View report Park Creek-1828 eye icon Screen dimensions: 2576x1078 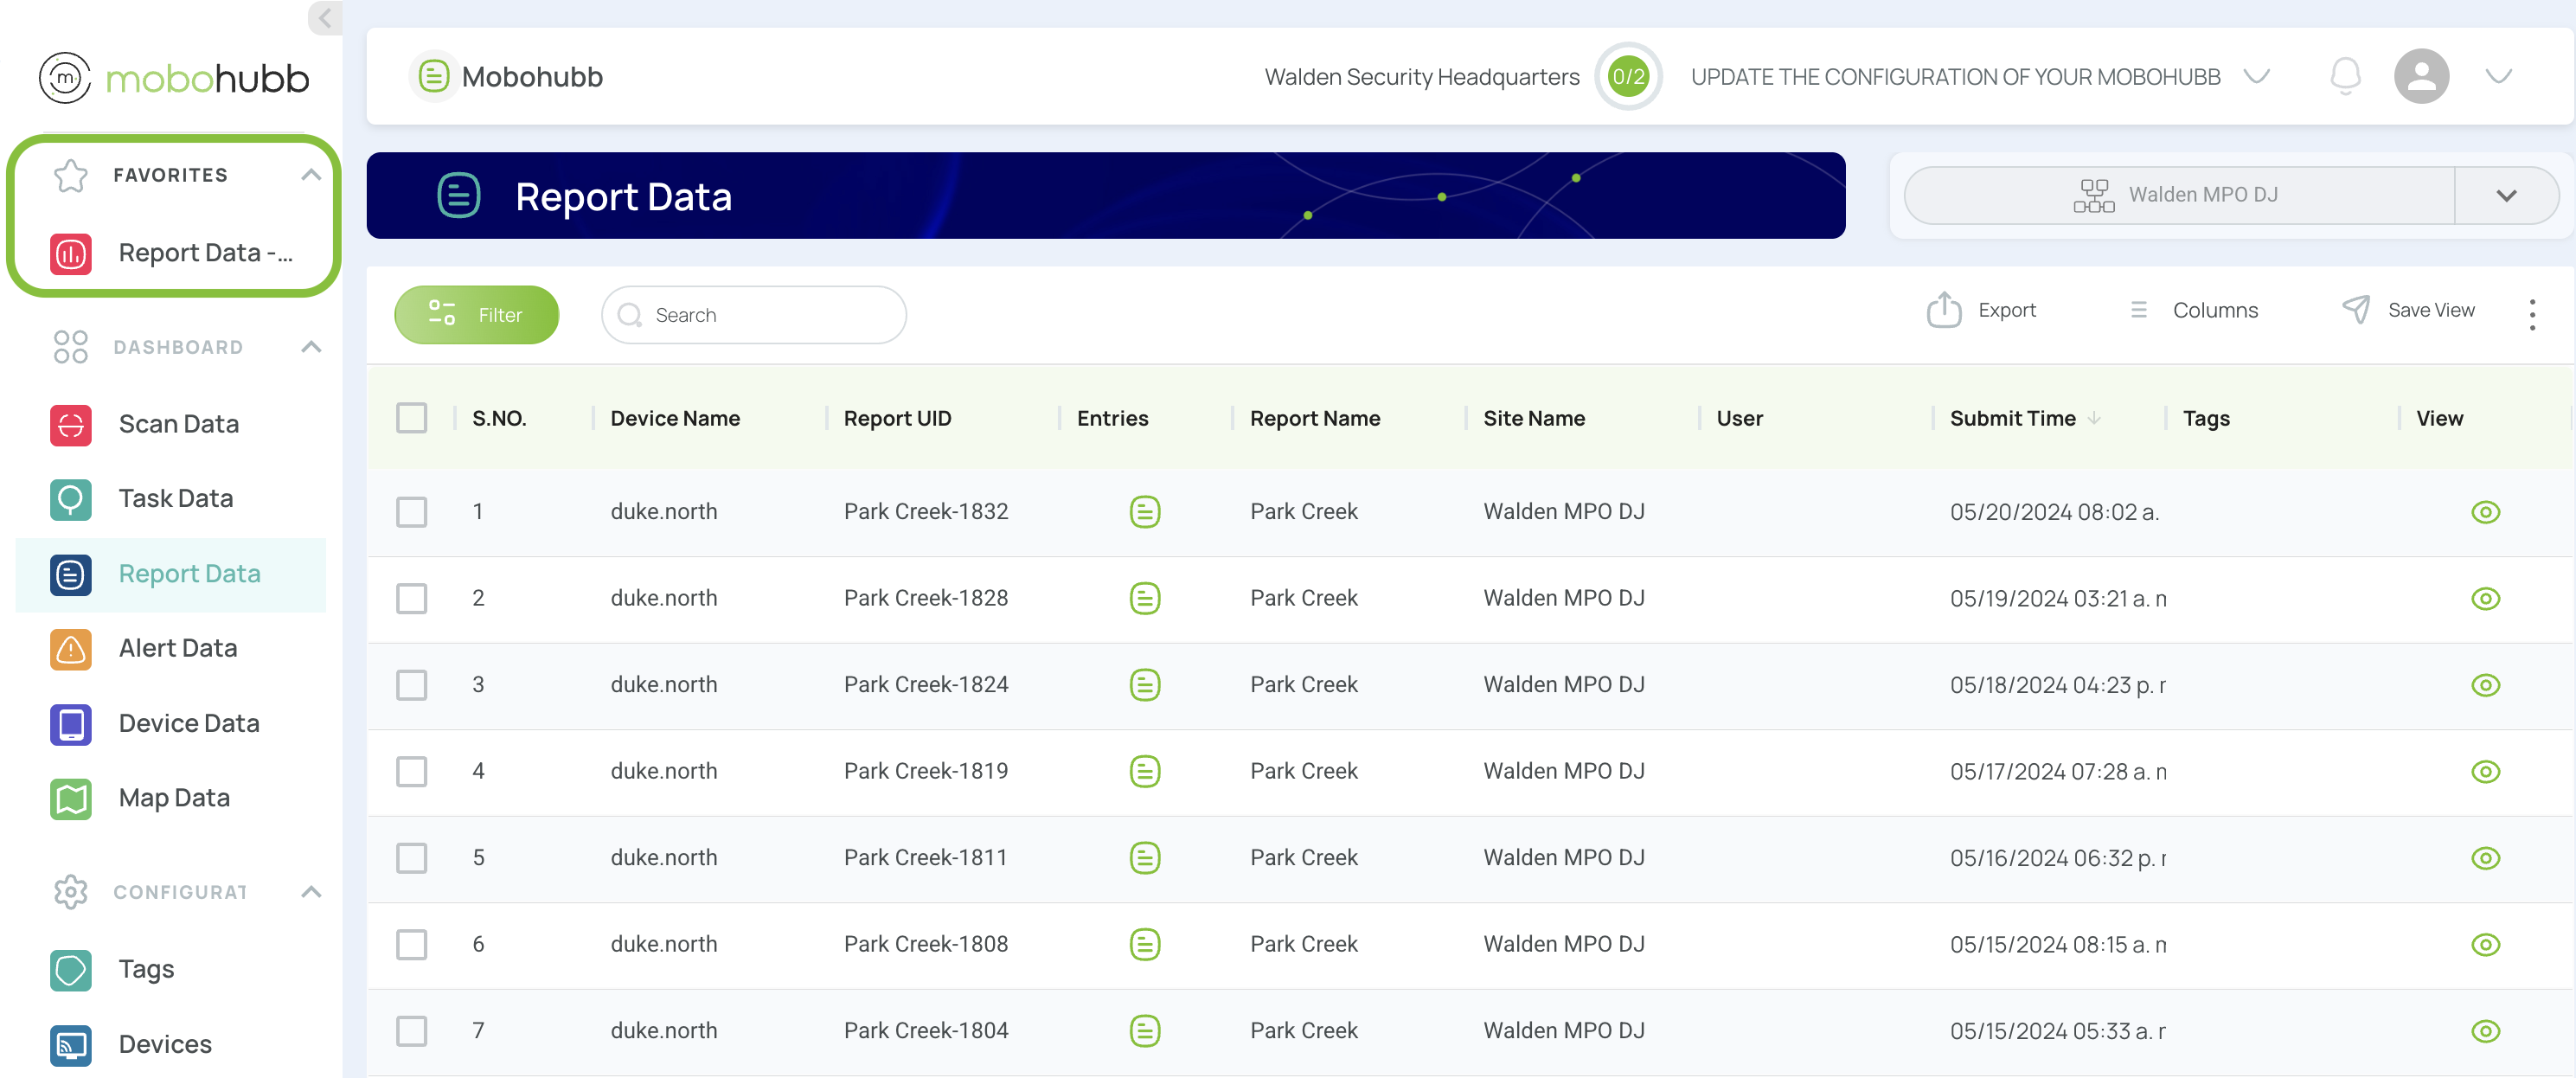pyautogui.click(x=2485, y=599)
